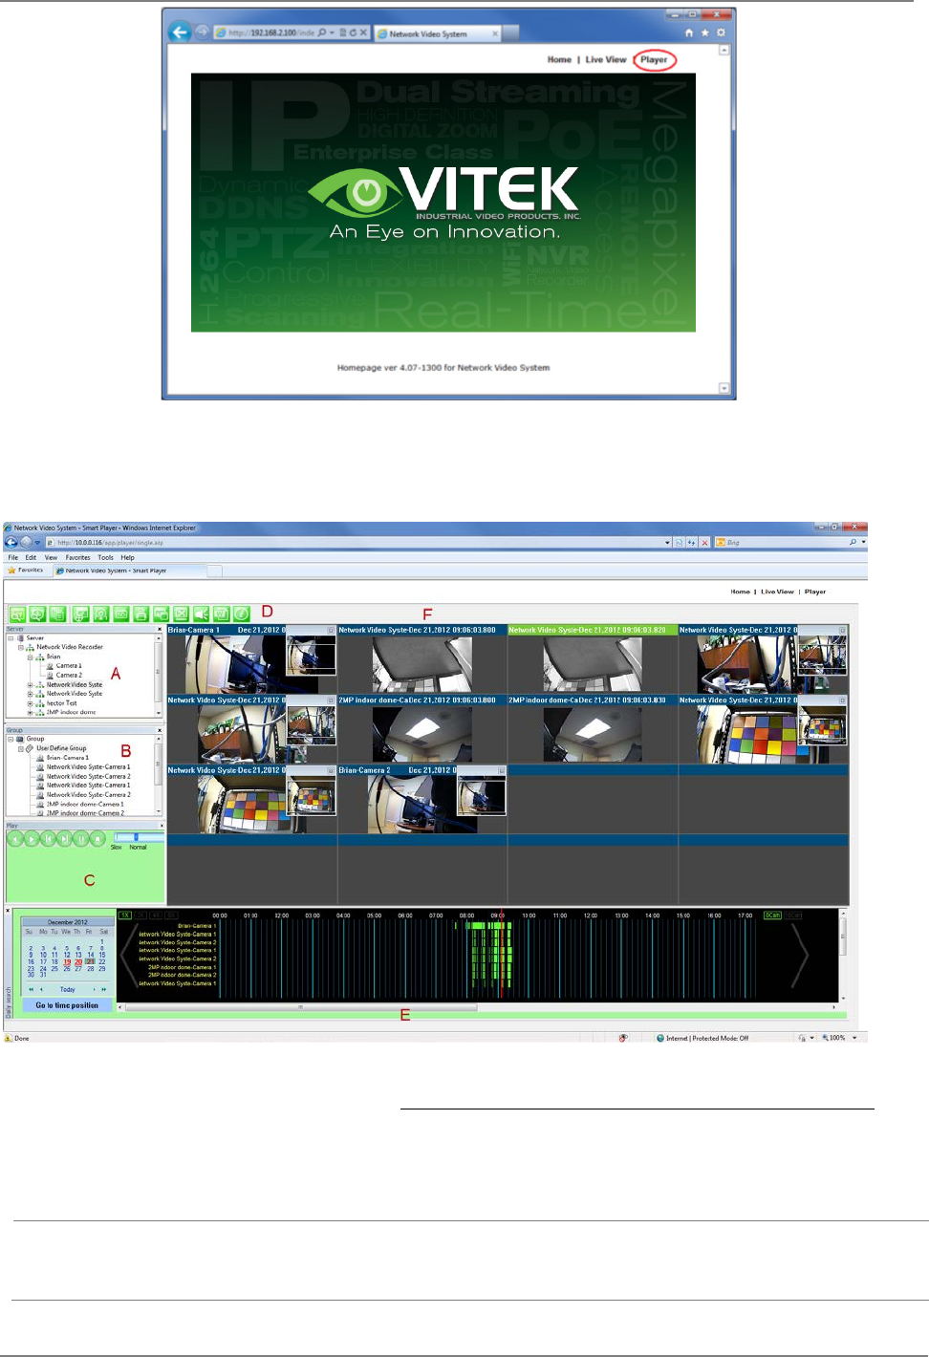Click the first green toolbar icon with magnifier
This screenshot has height=1357, width=929.
tap(17, 614)
